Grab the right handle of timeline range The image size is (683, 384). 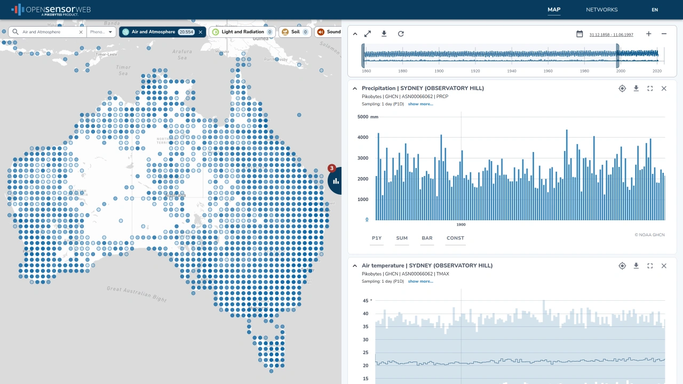pos(618,55)
